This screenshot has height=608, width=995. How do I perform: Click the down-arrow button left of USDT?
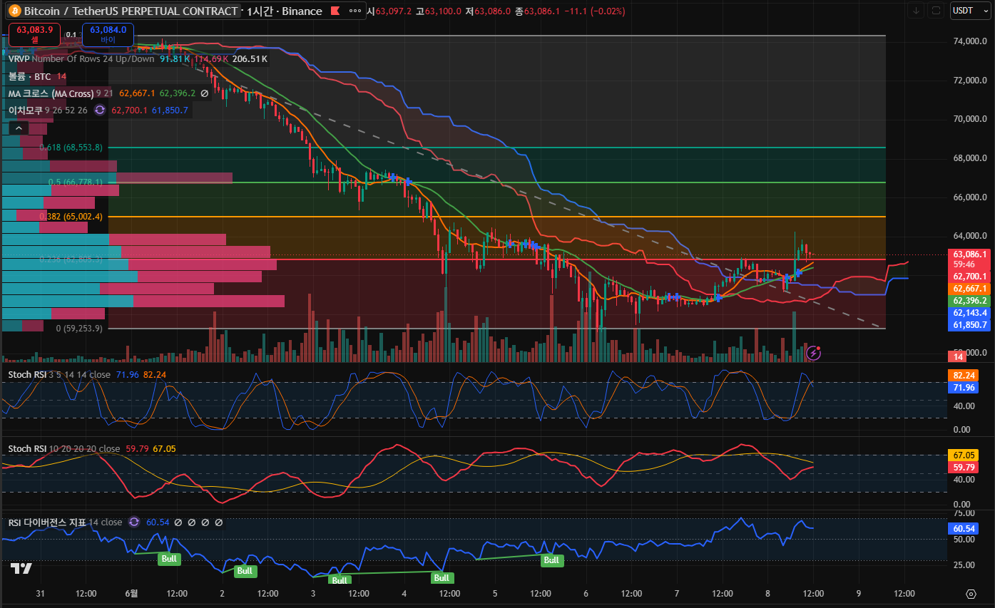[x=917, y=11]
